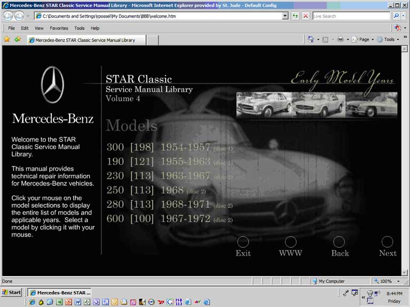Image resolution: width=410 pixels, height=307 pixels.
Task: Launch Yahoo shortcut in the quick launch
Action: click(x=161, y=302)
